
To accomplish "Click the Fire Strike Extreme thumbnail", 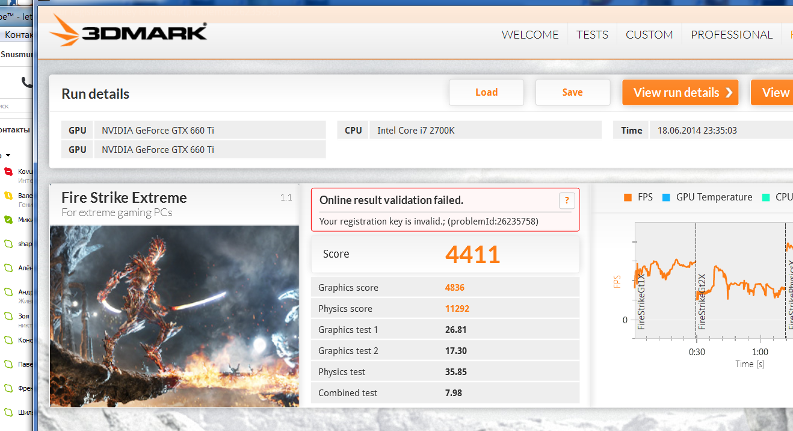I will pos(174,315).
